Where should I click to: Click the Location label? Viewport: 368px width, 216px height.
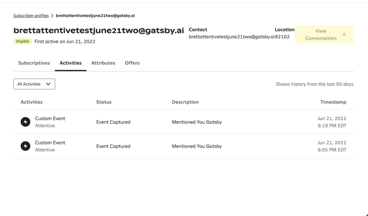pos(285,29)
